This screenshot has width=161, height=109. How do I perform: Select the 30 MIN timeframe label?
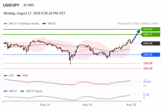point(29,5)
